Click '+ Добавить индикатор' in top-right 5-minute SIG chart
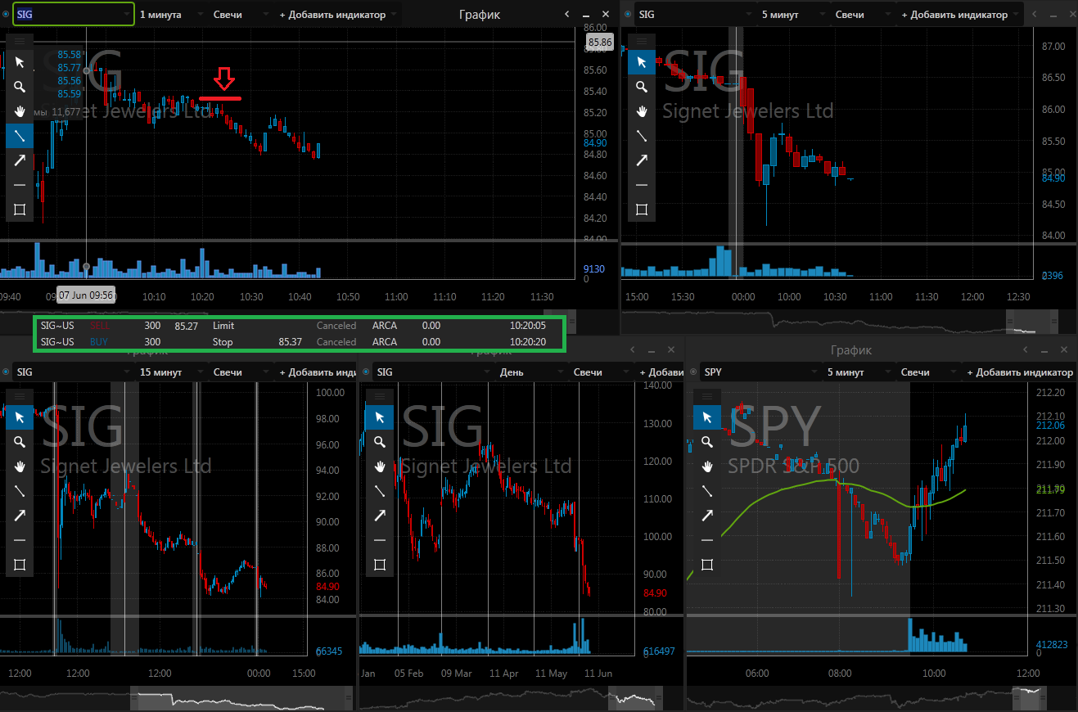1078x712 pixels. pyautogui.click(x=961, y=15)
